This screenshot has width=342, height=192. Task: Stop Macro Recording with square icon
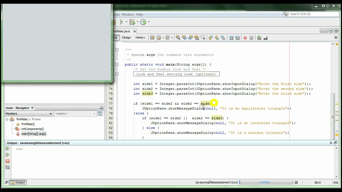click(x=251, y=38)
